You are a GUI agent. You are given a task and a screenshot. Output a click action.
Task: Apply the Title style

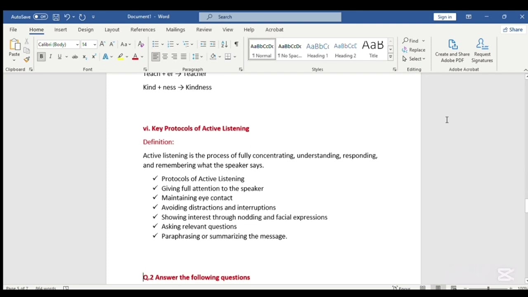[x=373, y=49]
